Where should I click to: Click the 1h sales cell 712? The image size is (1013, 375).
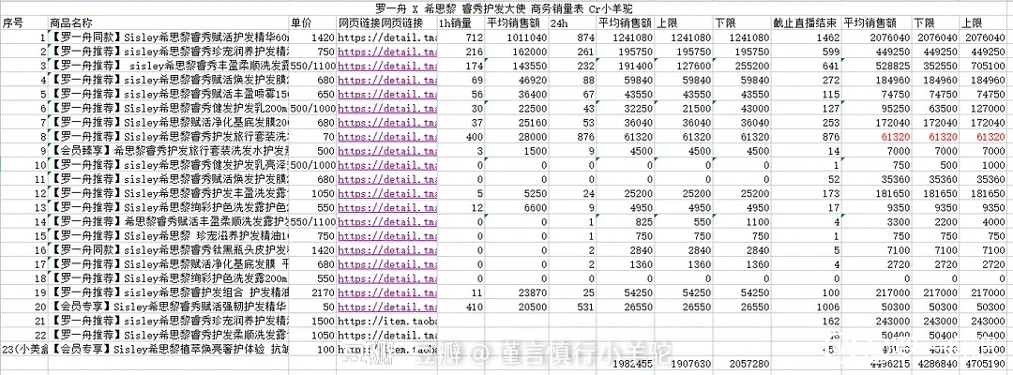461,37
